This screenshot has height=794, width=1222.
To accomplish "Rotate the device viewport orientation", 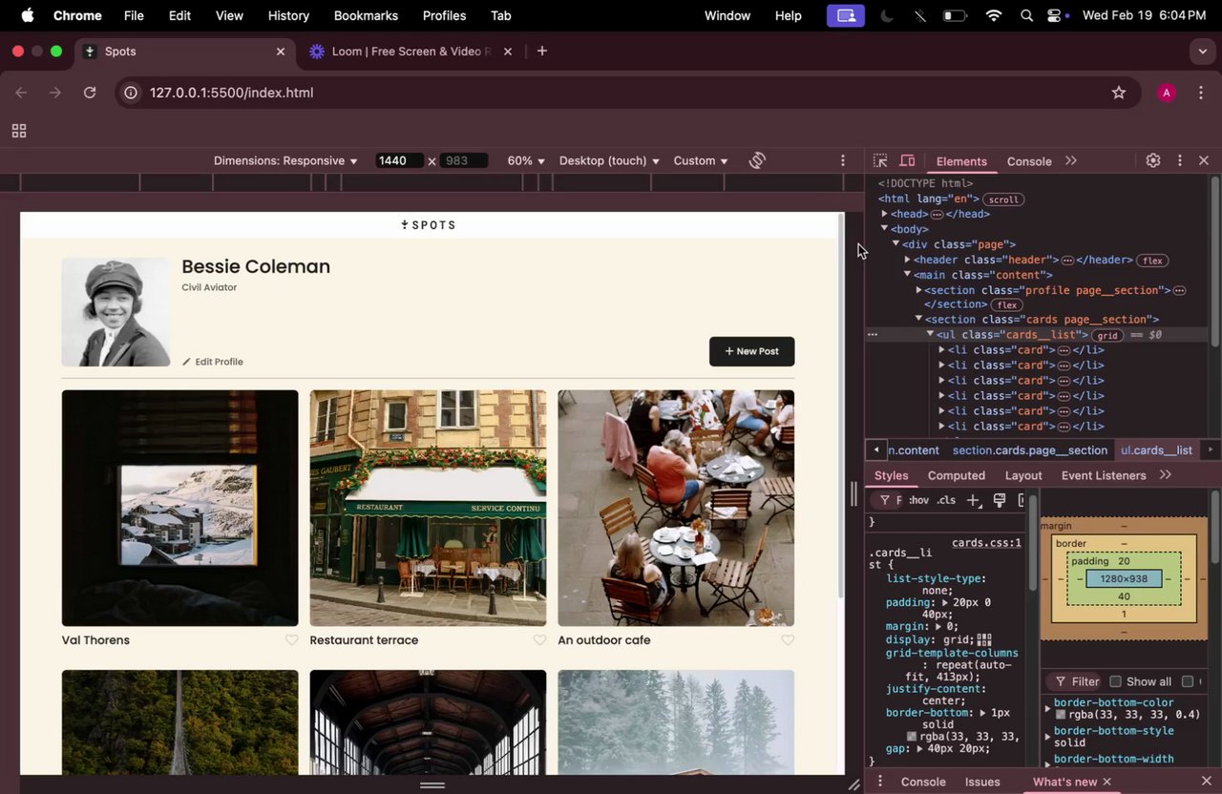I will click(757, 160).
